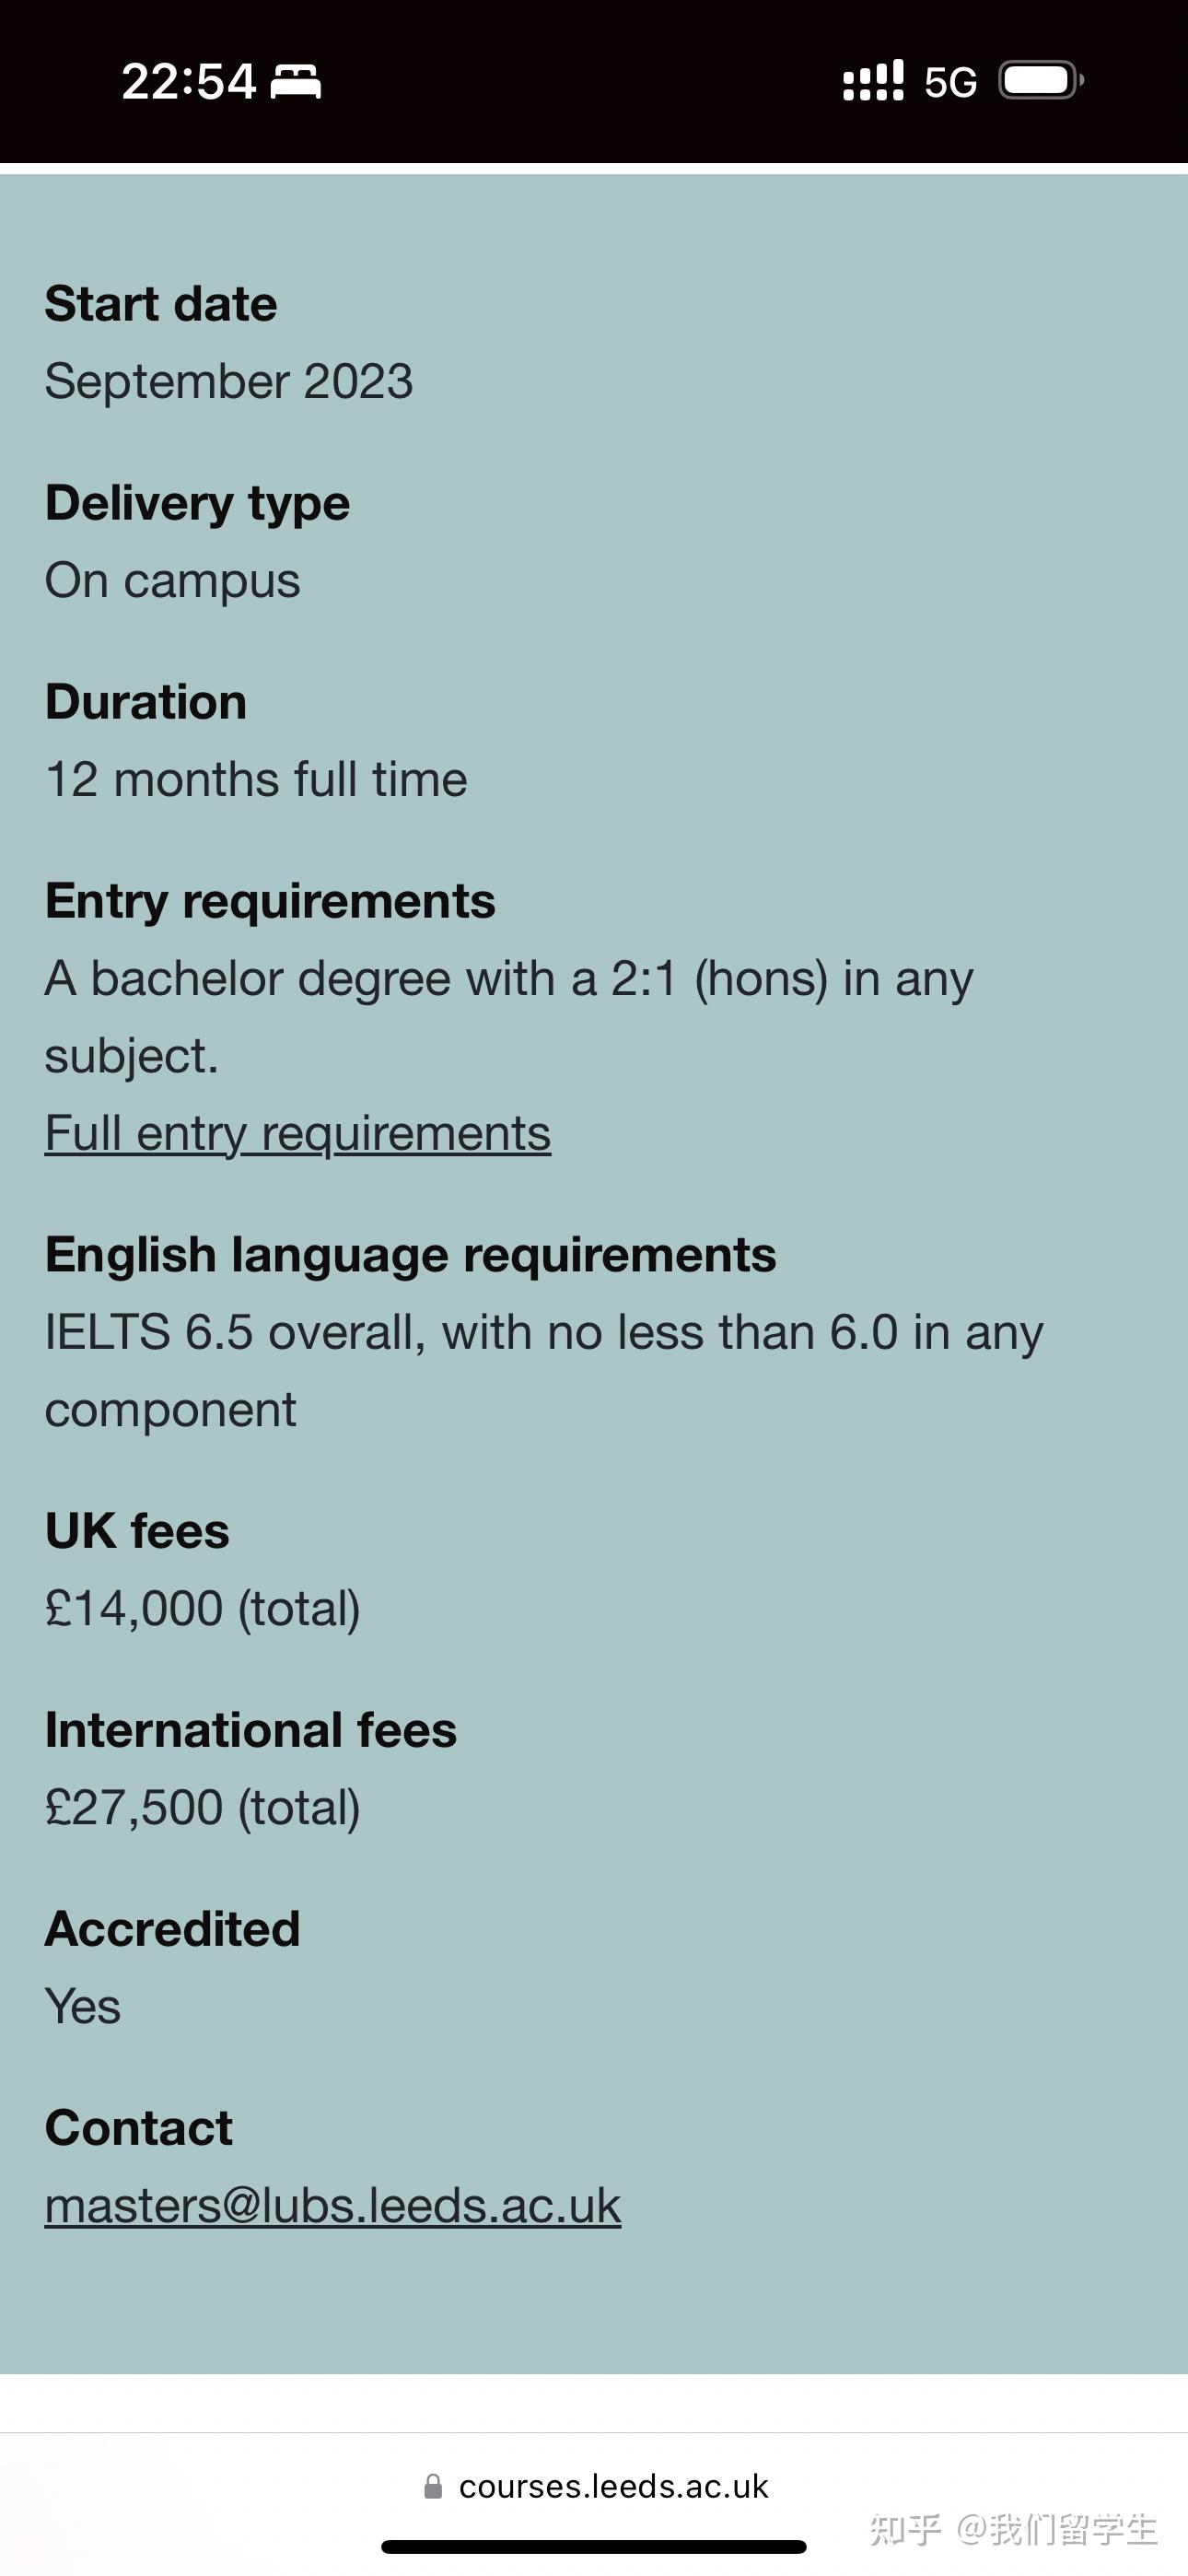1188x2576 pixels.
Task: Tap the courses.leeds.ac.uk address bar
Action: (x=596, y=2486)
